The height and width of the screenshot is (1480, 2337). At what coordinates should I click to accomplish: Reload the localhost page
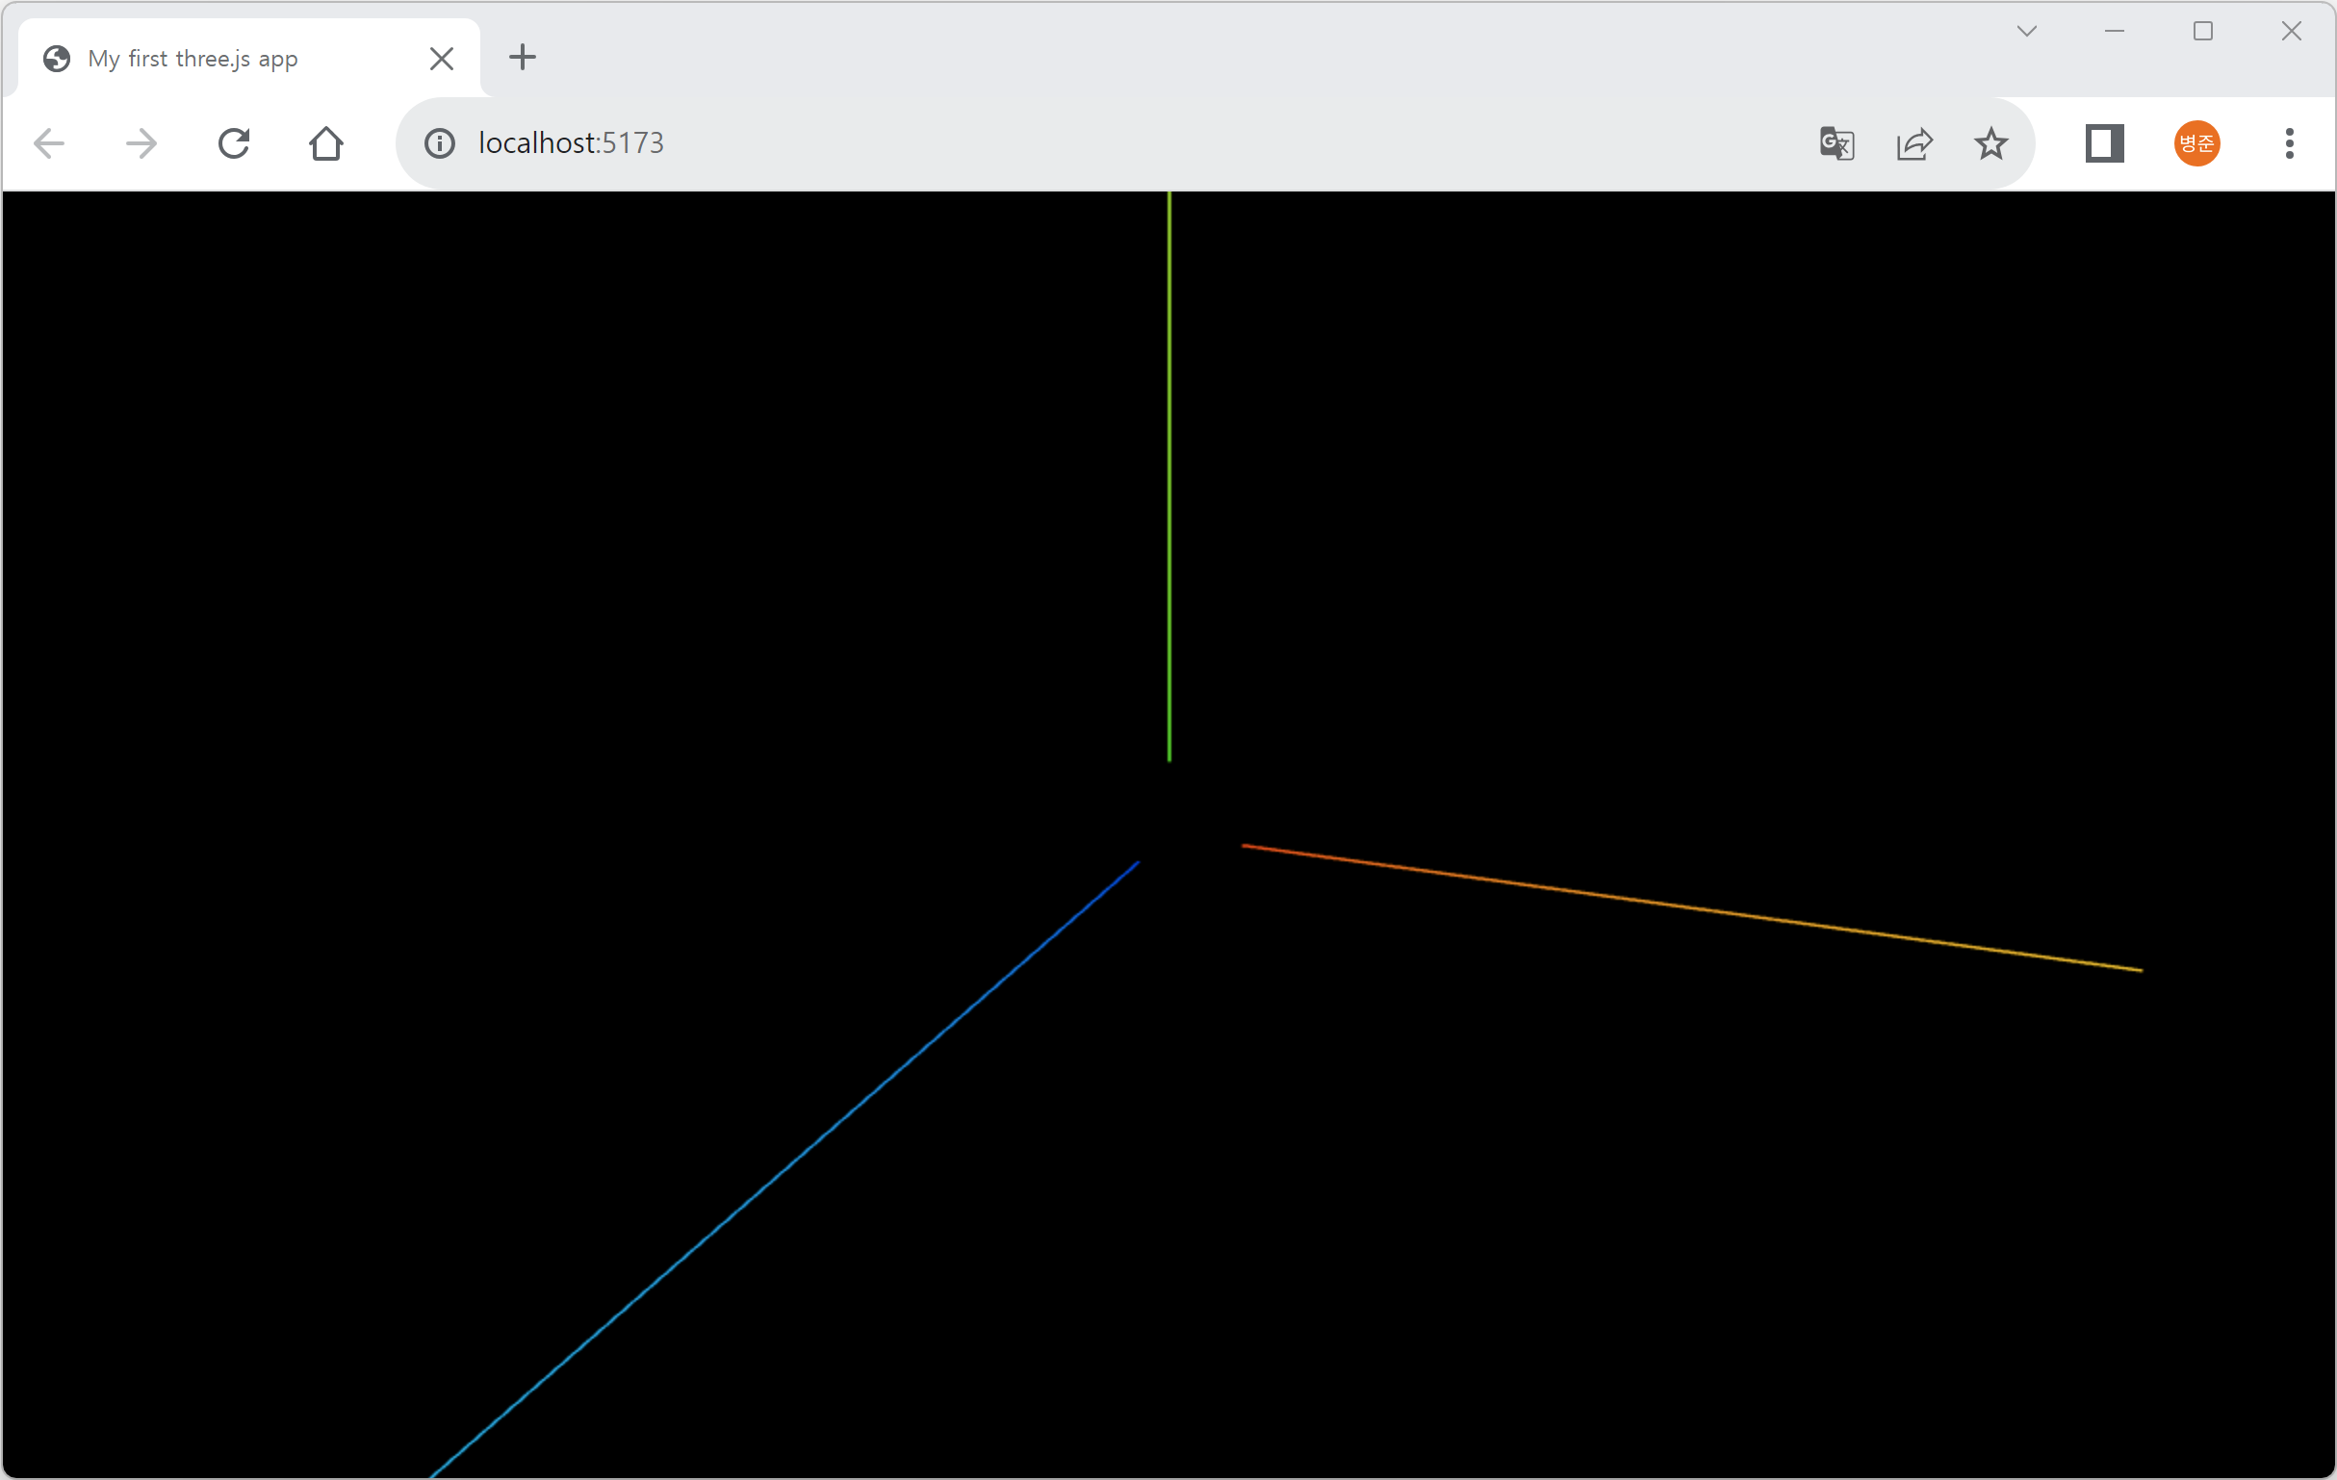(234, 143)
